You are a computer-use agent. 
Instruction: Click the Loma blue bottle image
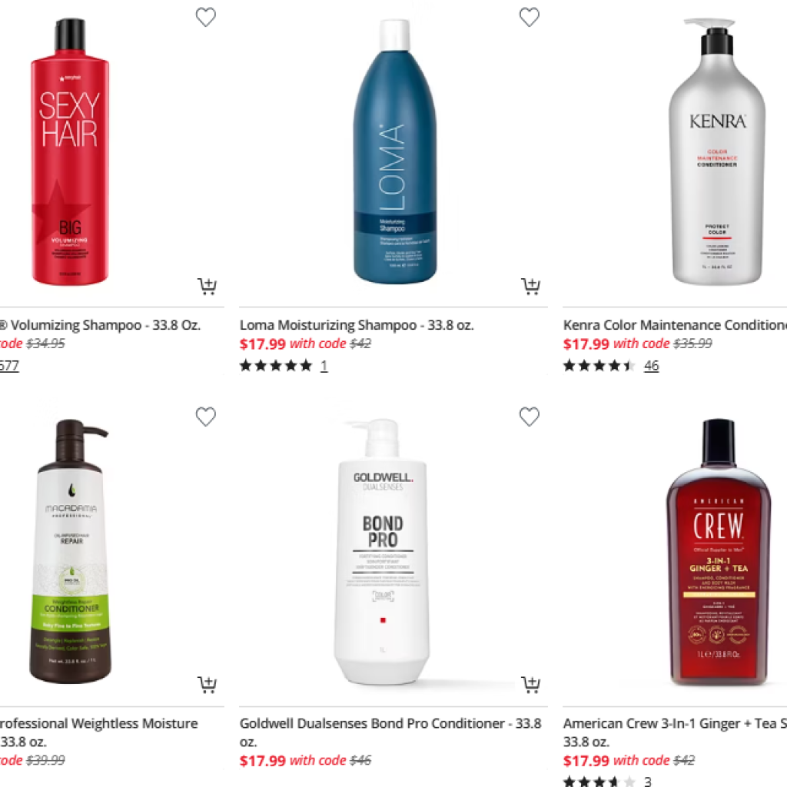[x=395, y=151]
